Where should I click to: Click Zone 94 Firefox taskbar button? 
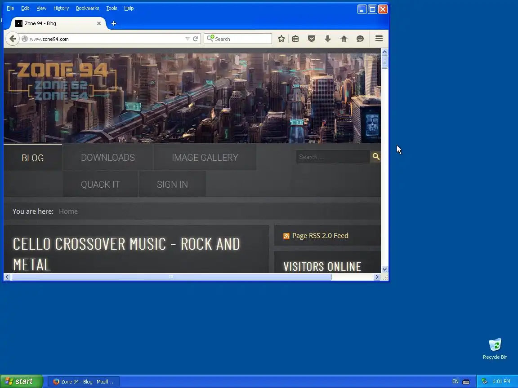click(x=84, y=382)
